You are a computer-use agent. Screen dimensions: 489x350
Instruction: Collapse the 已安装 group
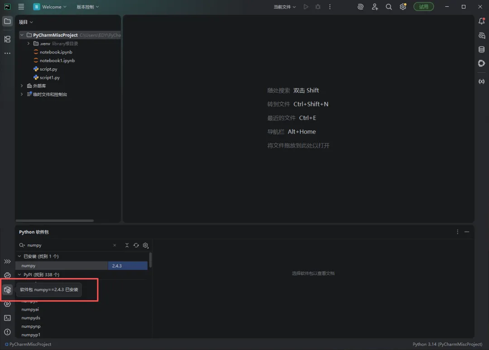point(19,256)
